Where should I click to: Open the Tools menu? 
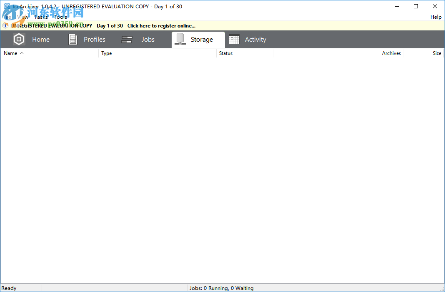point(60,17)
